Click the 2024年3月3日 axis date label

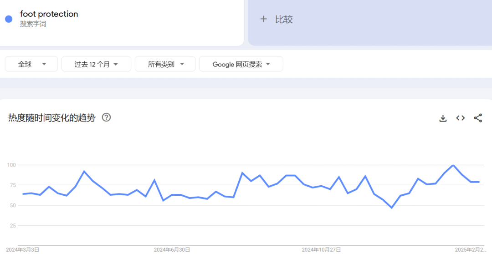pyautogui.click(x=23, y=249)
